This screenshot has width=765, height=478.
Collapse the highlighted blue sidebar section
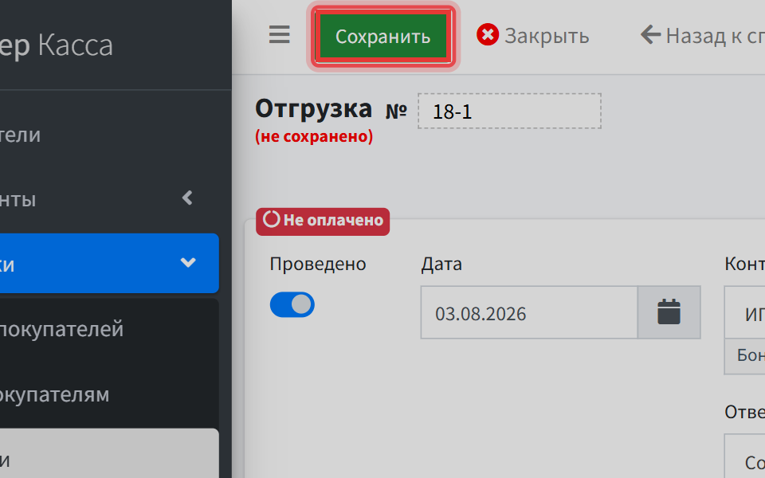point(109,264)
